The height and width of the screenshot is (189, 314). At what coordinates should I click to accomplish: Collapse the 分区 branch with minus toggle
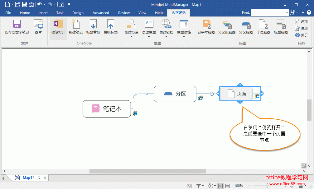coord(212,94)
